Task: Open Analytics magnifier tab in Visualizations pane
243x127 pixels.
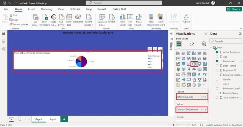Action: pyautogui.click(x=204, y=44)
